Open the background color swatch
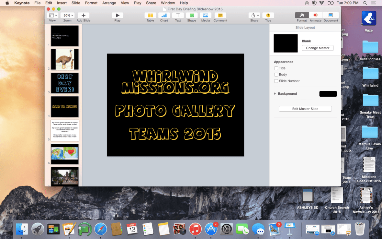Screen dimensions: 382x239 click(x=328, y=93)
